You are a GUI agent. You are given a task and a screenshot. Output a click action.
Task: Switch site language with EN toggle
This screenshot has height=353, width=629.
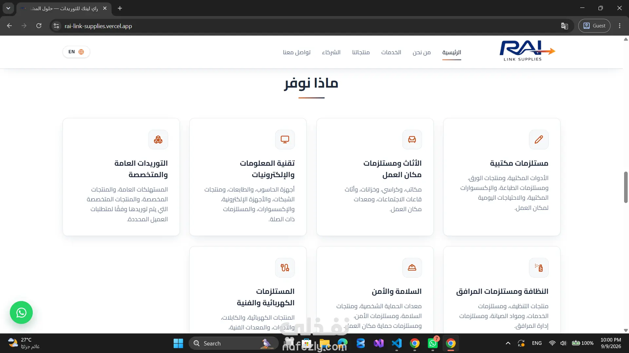(76, 52)
